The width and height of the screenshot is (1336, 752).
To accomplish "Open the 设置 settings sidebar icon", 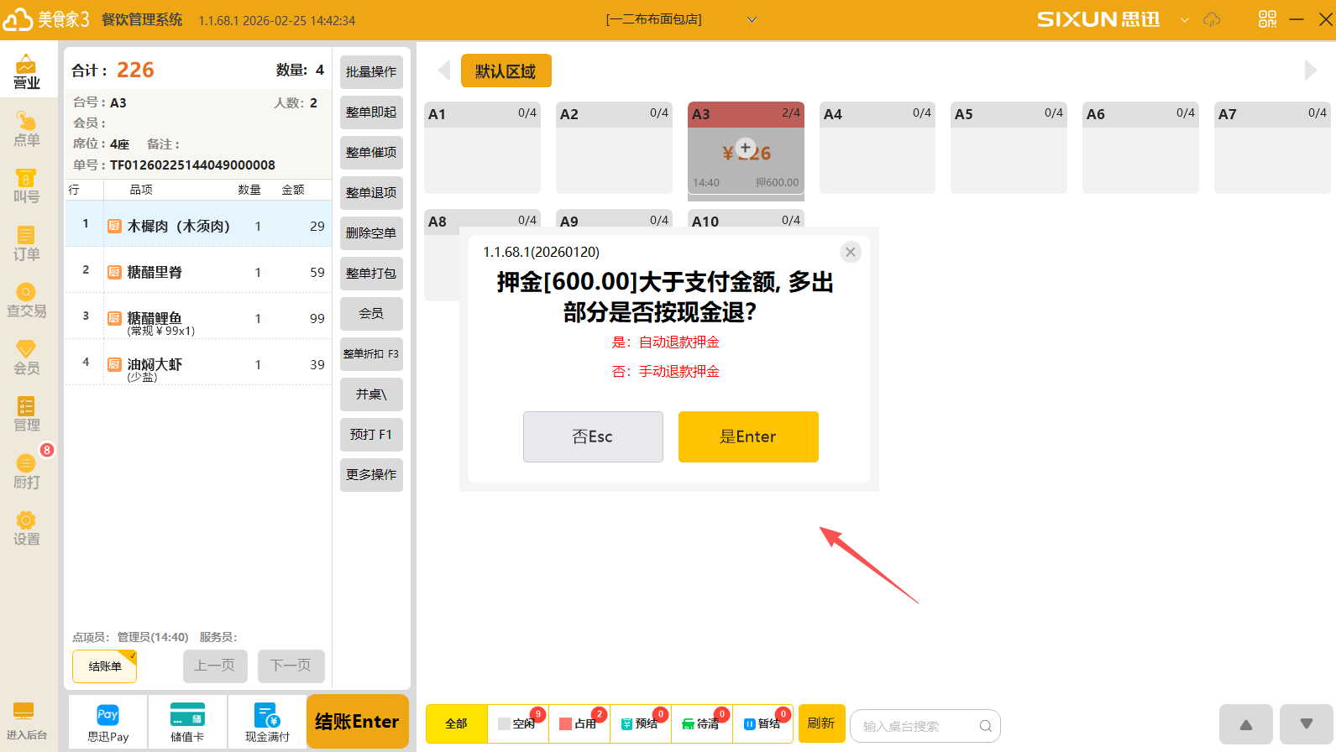I will (x=26, y=529).
